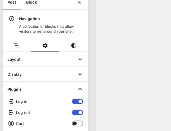Viewport: 171px width, 131px height.
Task: Collapse the Plugins section chevron
Action: [x=80, y=89]
